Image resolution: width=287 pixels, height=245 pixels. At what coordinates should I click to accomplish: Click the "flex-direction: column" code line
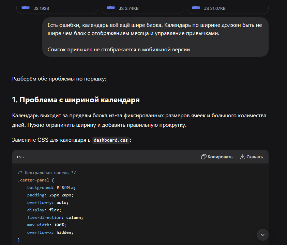coord(55,217)
